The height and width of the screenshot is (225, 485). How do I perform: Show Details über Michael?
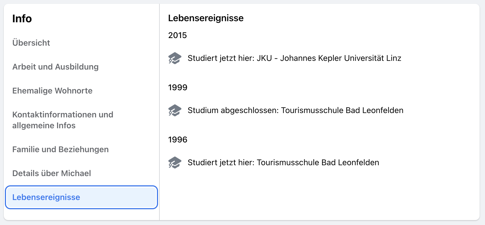tap(52, 173)
